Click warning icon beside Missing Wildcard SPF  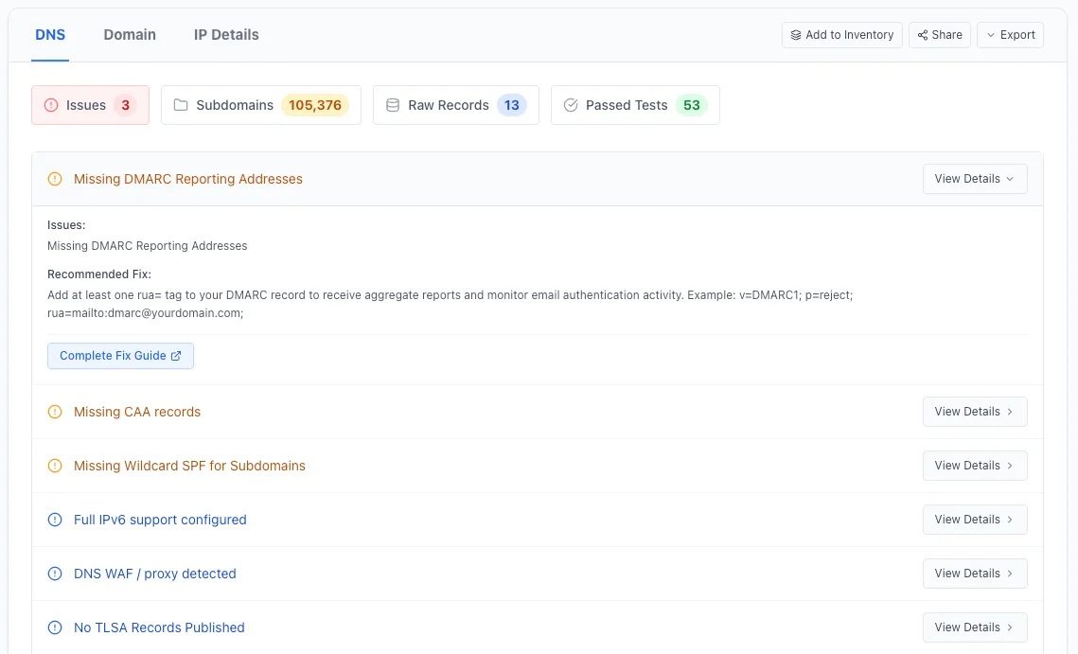point(55,466)
